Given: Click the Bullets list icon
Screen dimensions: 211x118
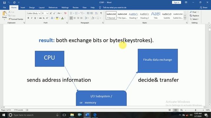Looking at the screenshot, I should (71, 13).
